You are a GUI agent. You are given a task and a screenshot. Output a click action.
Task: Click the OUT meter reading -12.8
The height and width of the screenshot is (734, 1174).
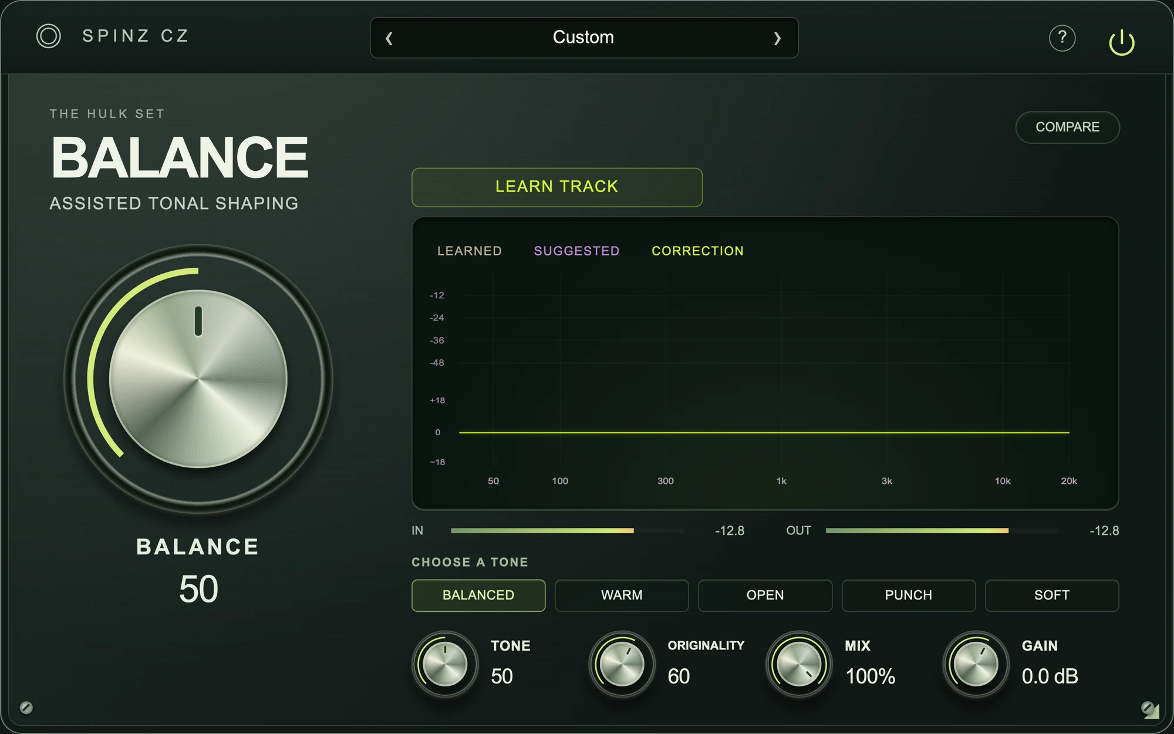click(1104, 531)
